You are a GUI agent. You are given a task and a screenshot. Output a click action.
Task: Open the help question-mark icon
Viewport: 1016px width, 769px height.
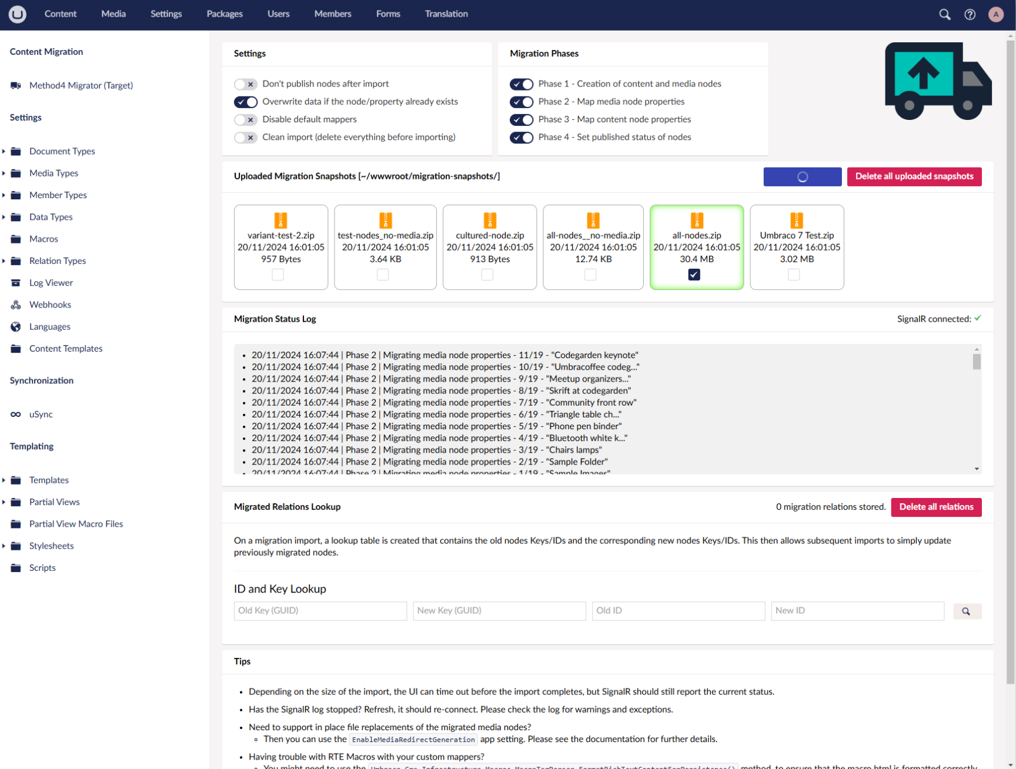(x=970, y=14)
